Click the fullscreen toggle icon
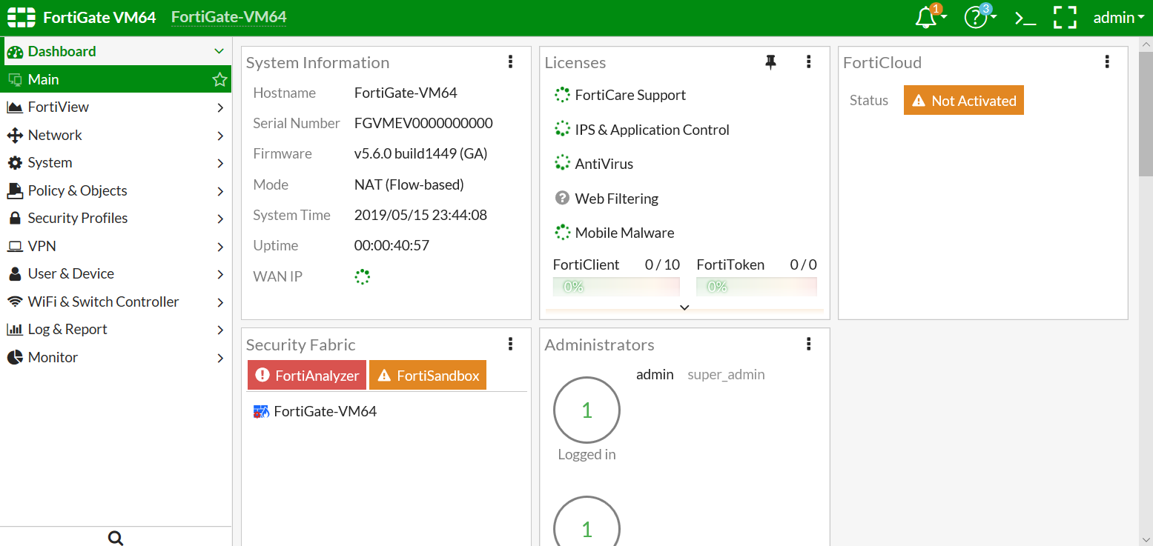Viewport: 1153px width, 546px height. (x=1065, y=16)
